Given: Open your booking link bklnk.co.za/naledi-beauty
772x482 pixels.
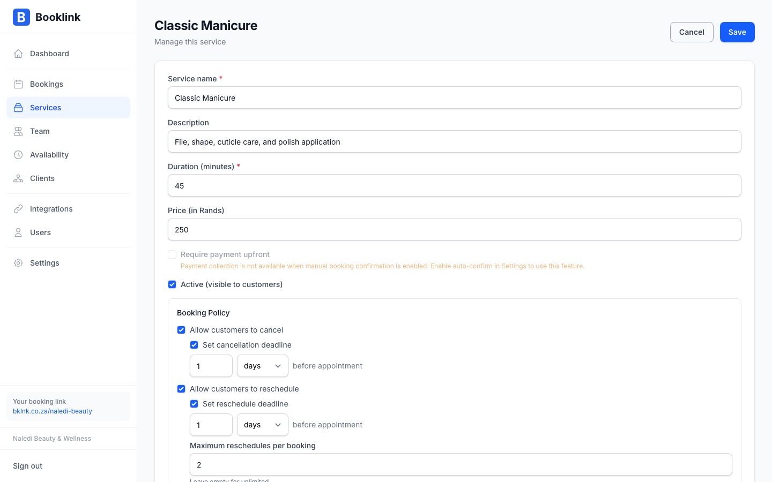Looking at the screenshot, I should coord(53,411).
